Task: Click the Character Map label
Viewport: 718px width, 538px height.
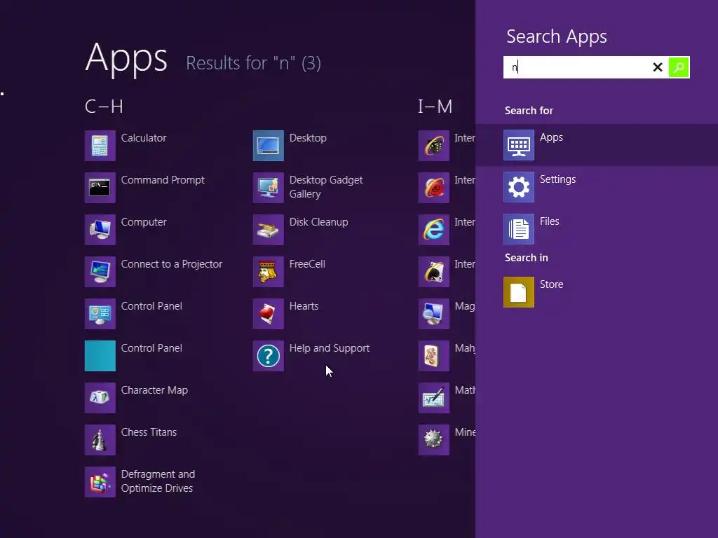Action: [154, 390]
